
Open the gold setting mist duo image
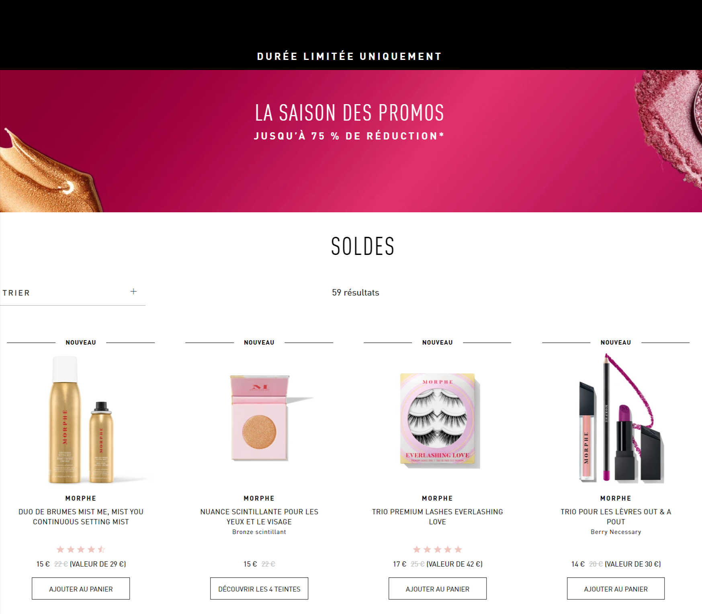(x=81, y=419)
